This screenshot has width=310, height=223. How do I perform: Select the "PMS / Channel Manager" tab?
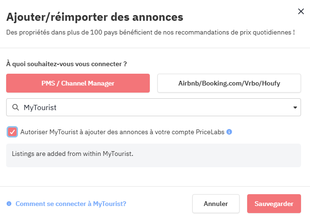(78, 83)
